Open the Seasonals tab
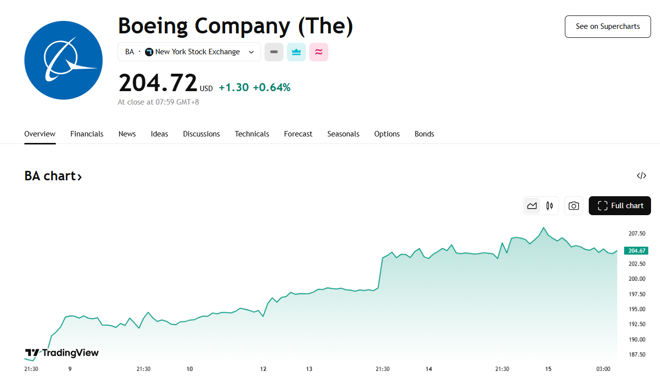This screenshot has height=384, width=660. pyautogui.click(x=343, y=134)
